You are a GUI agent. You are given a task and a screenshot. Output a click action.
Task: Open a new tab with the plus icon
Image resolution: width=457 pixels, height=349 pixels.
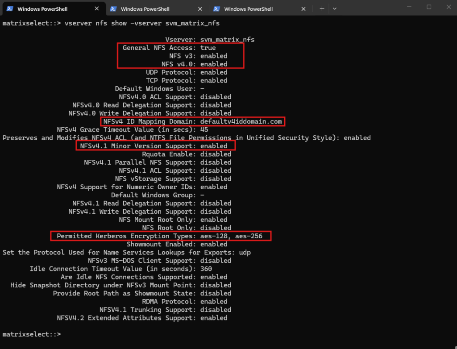pyautogui.click(x=322, y=9)
